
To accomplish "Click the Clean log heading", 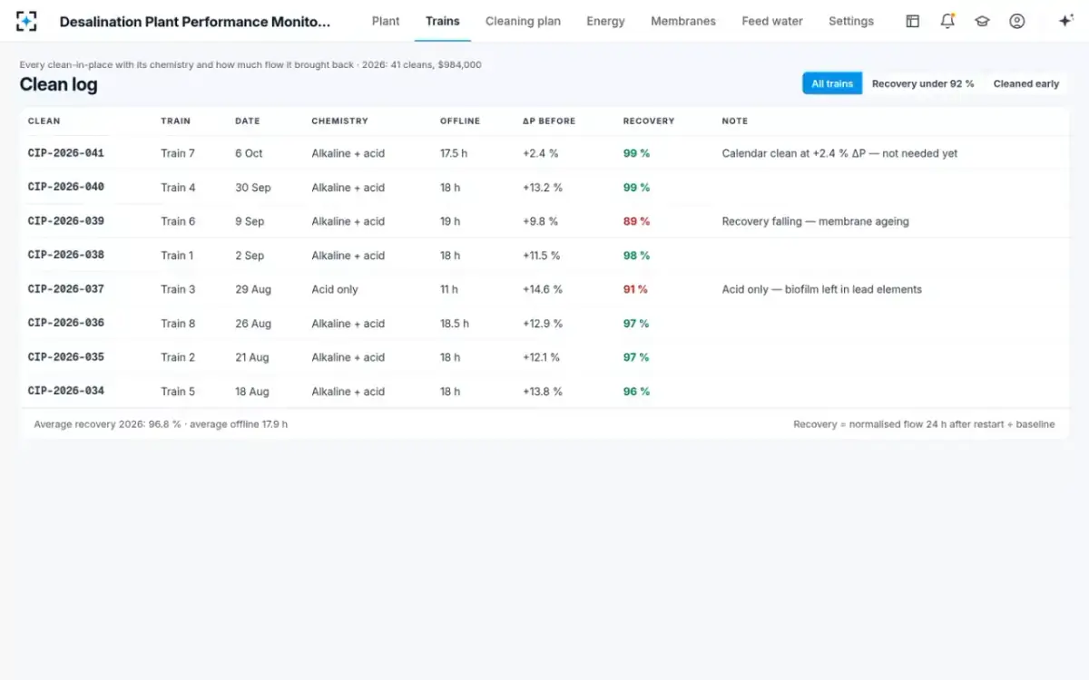I will coord(58,84).
